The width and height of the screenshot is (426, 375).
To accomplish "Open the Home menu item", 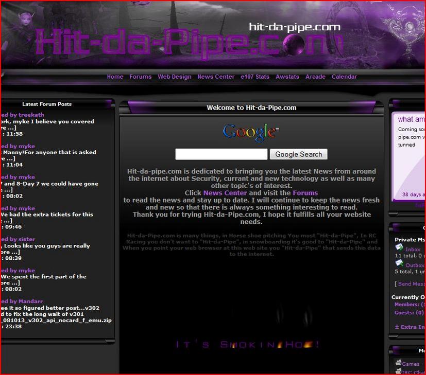I will [x=115, y=77].
